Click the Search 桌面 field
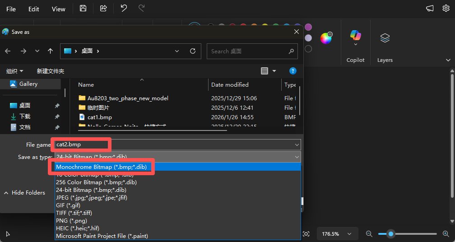This screenshot has height=242, width=455. coord(252,51)
